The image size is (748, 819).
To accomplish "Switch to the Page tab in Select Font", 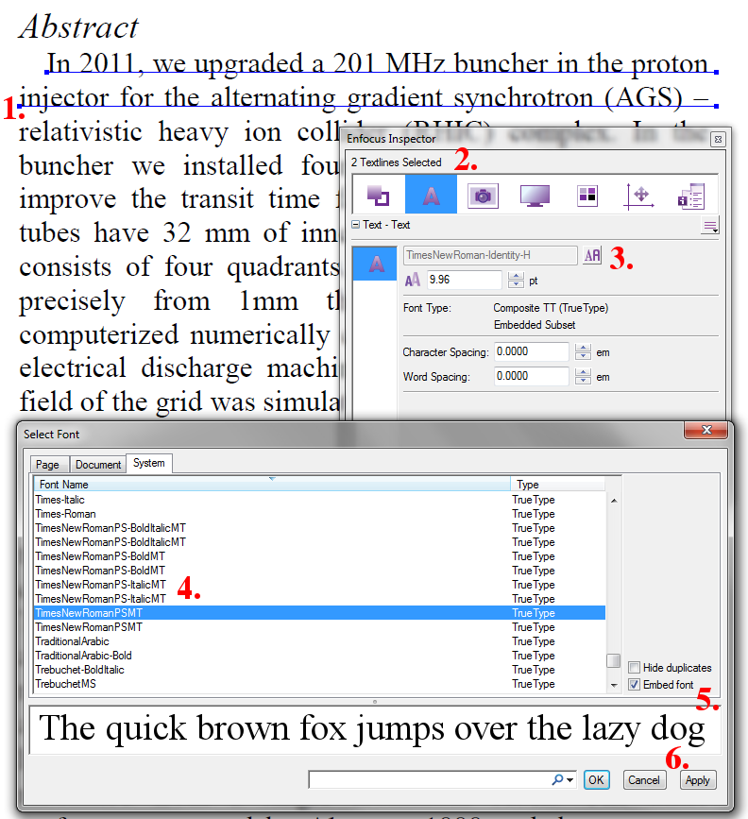I will point(49,465).
